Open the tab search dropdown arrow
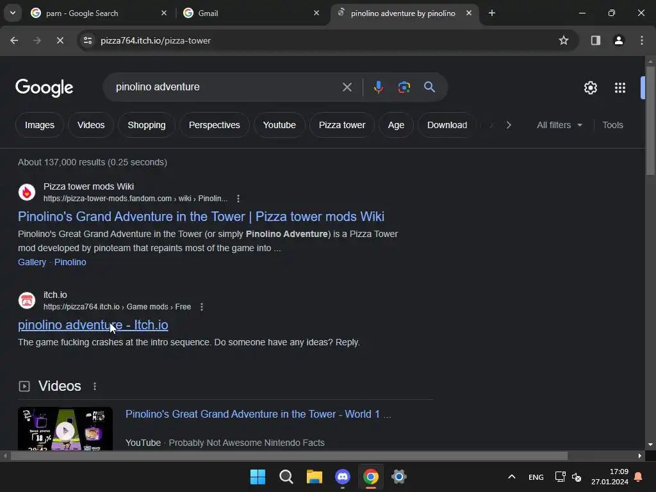This screenshot has height=492, width=656. click(x=13, y=13)
